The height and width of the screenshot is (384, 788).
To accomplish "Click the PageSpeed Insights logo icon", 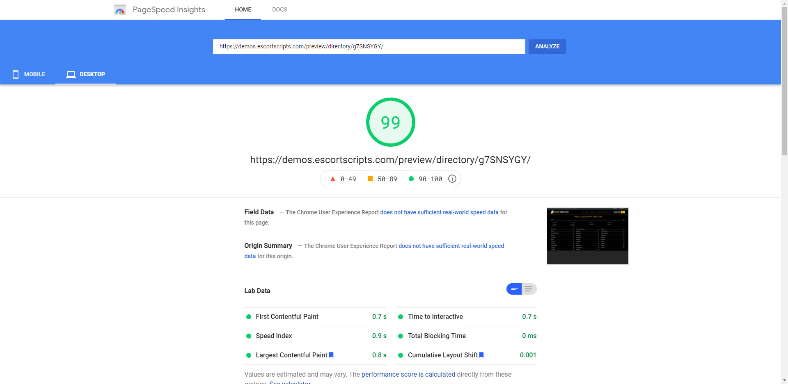I will click(x=120, y=10).
